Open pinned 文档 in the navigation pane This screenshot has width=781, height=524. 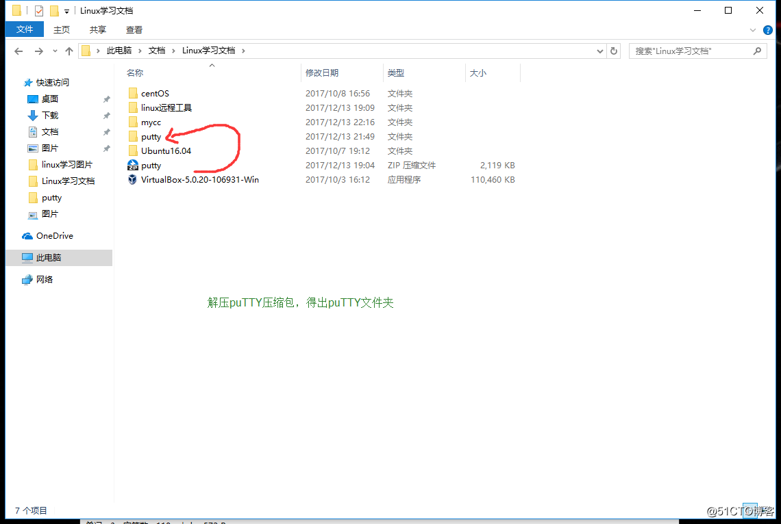[50, 132]
